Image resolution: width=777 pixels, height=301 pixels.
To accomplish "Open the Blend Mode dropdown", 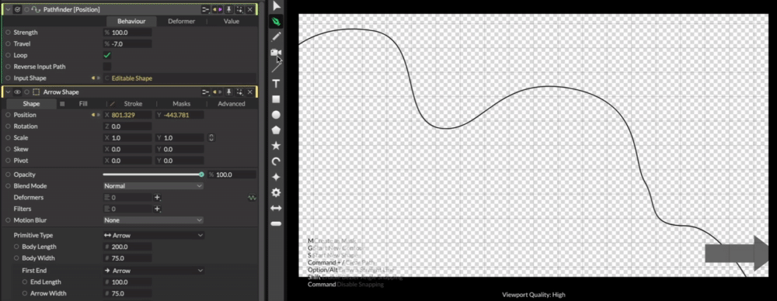I will pyautogui.click(x=154, y=186).
